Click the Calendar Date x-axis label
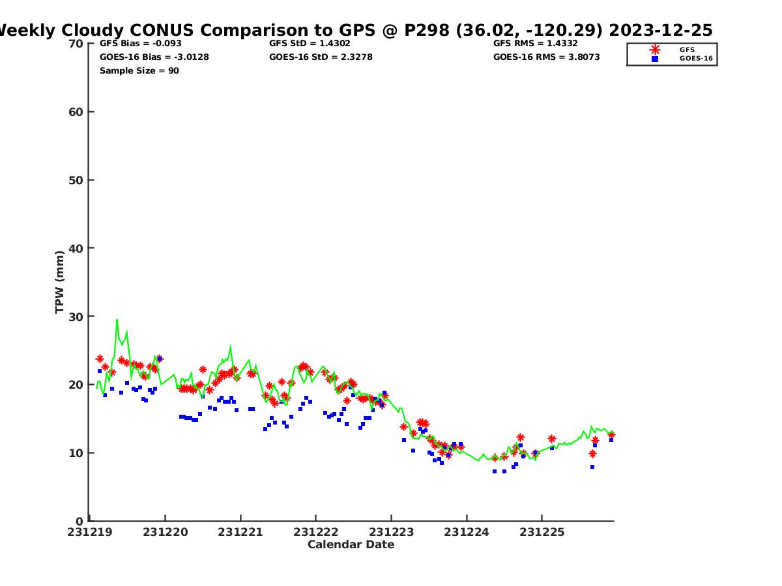Screen dimensions: 782x586 pyautogui.click(x=351, y=545)
